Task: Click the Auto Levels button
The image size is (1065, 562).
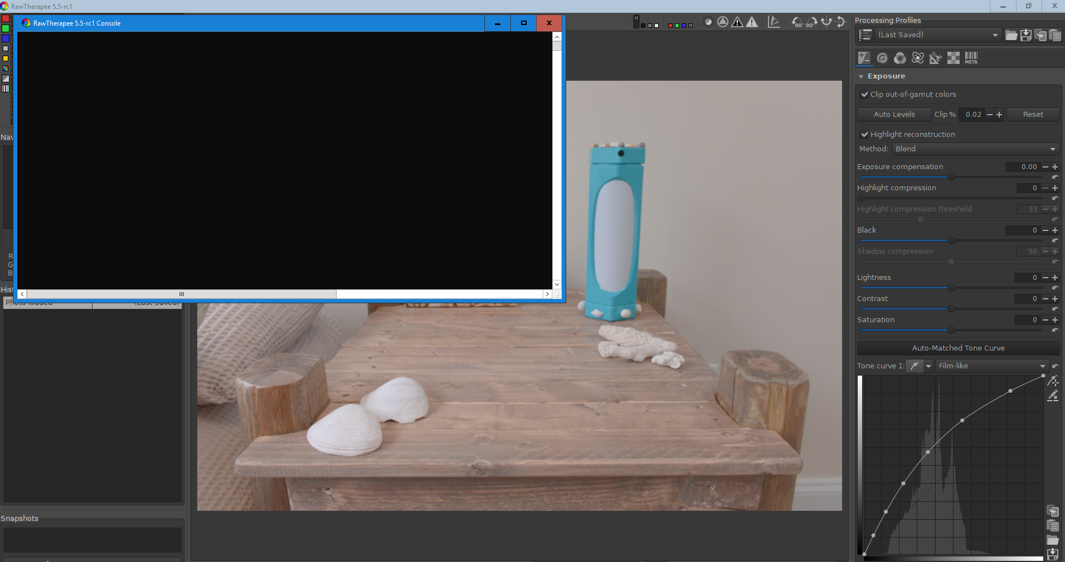Action: pyautogui.click(x=894, y=115)
